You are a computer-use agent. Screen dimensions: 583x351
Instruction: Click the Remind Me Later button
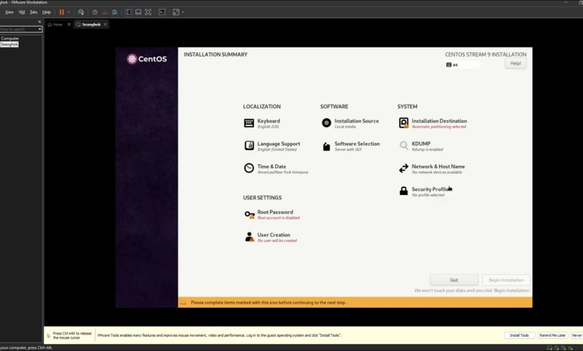552,335
